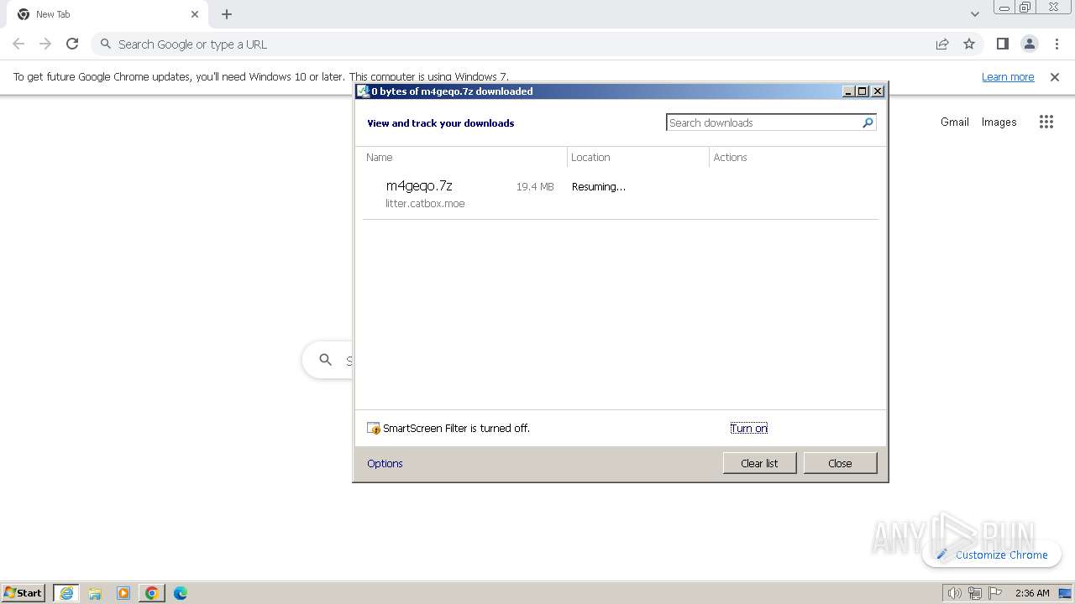The width and height of the screenshot is (1075, 604).
Task: Click the Chrome icon on the taskbar
Action: pos(152,593)
